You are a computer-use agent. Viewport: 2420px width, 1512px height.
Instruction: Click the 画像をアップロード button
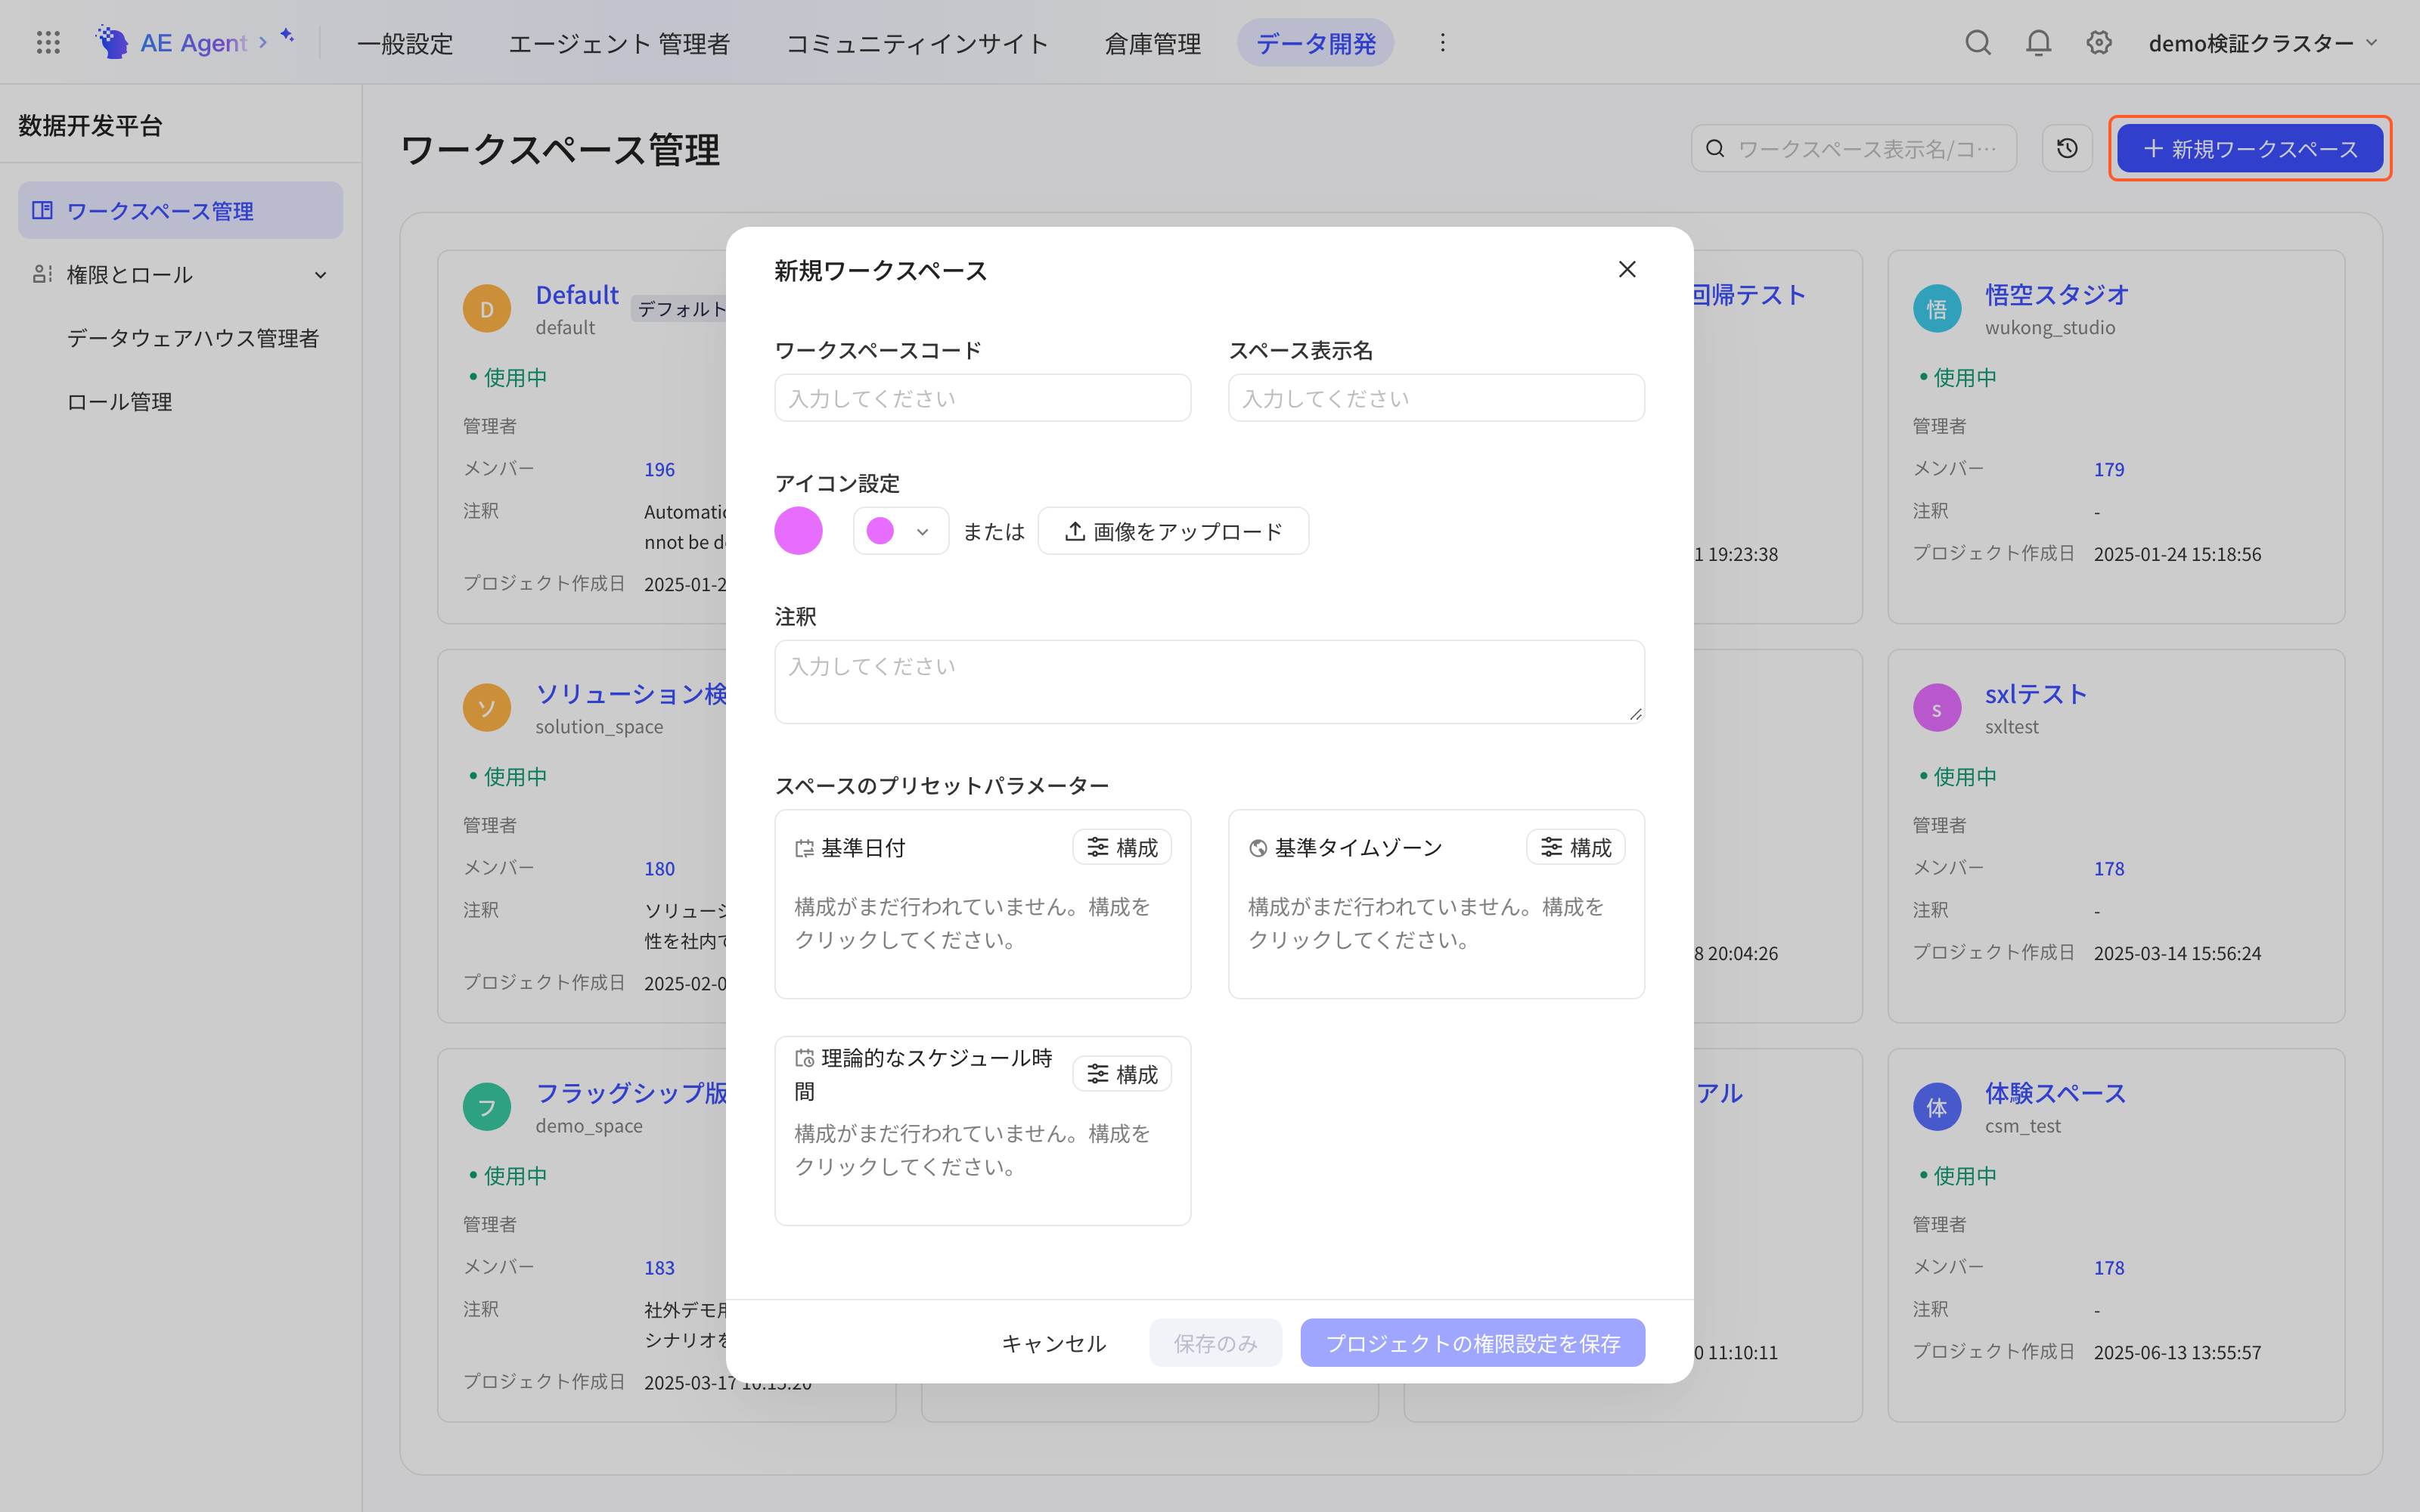click(1173, 531)
